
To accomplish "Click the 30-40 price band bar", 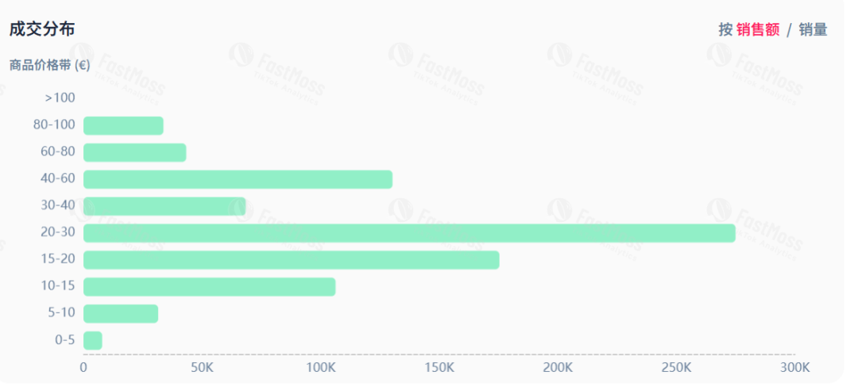I will (164, 206).
